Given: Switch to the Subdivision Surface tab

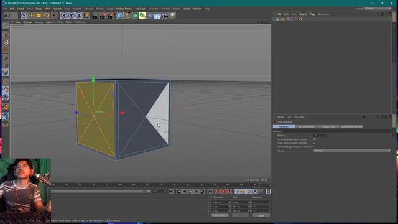Looking at the screenshot, I should 351,126.
